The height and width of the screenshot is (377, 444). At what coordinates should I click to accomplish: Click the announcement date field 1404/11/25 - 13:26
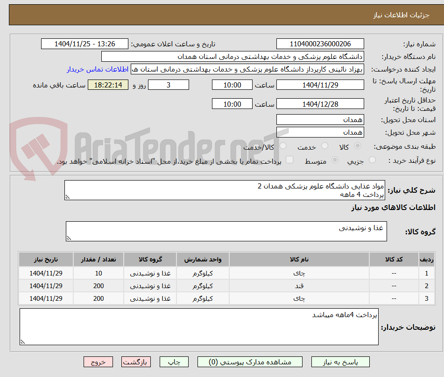click(85, 44)
